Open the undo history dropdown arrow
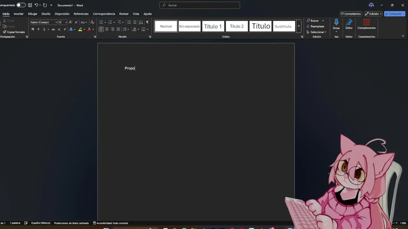Screen dimensions: 408x229 click(40, 5)
